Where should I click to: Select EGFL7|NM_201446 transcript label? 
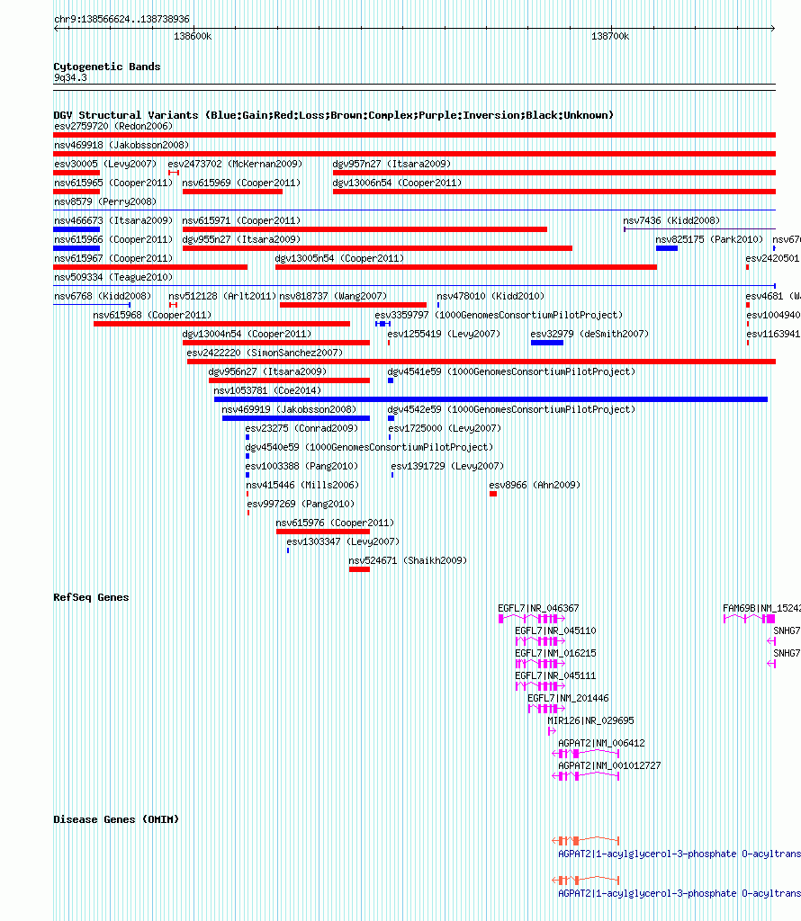[x=568, y=698]
